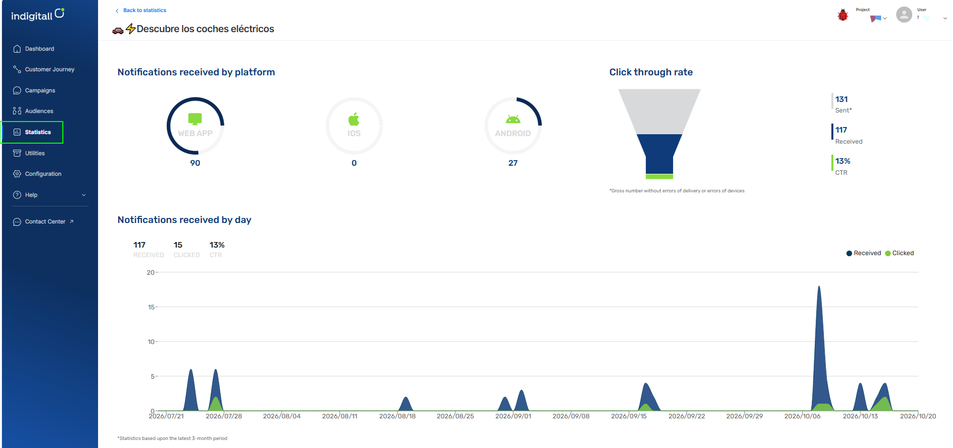The height and width of the screenshot is (448, 953).
Task: Click the iOS apple icon
Action: click(354, 119)
